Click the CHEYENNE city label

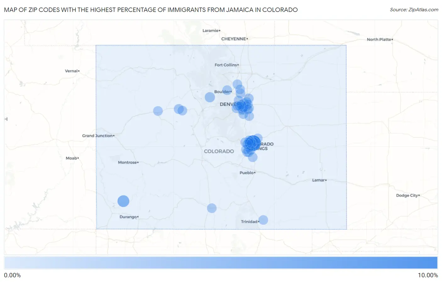click(x=234, y=39)
